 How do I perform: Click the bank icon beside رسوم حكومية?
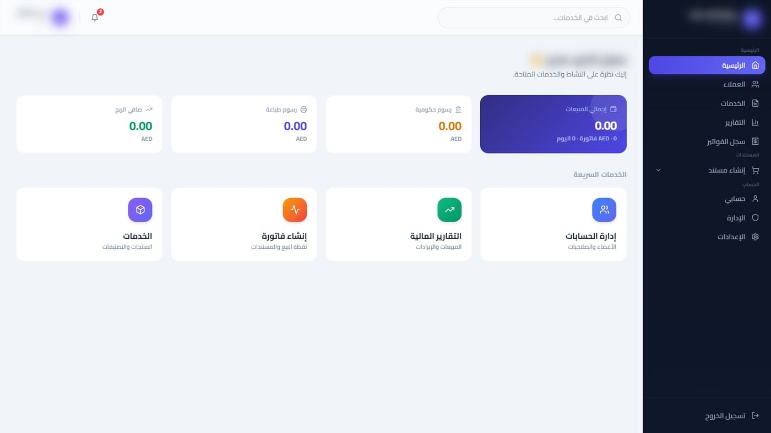[x=458, y=109]
